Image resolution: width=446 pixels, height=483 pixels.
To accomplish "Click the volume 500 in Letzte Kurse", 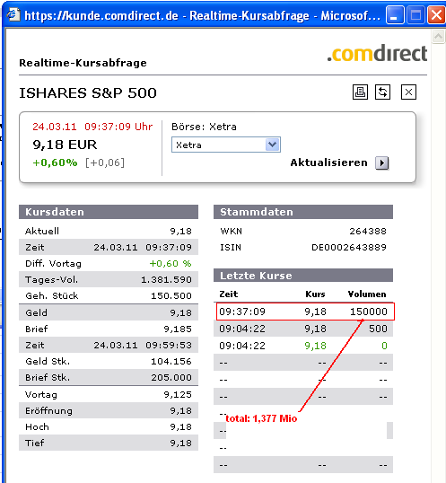I will (x=378, y=329).
